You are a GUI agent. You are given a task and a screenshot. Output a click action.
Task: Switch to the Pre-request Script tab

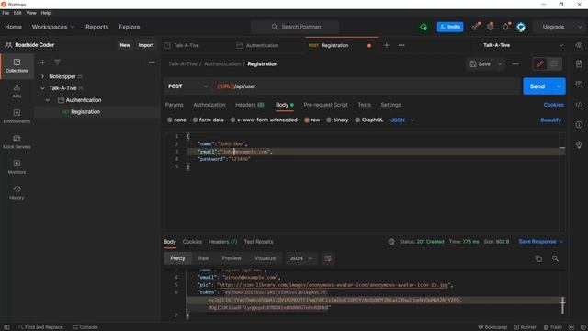(x=325, y=105)
